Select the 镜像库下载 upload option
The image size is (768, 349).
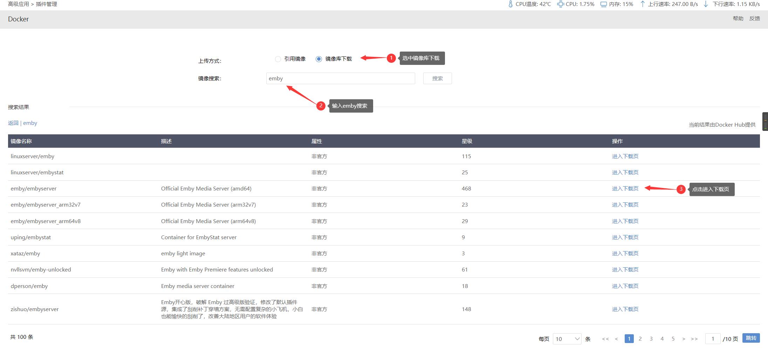coord(319,59)
